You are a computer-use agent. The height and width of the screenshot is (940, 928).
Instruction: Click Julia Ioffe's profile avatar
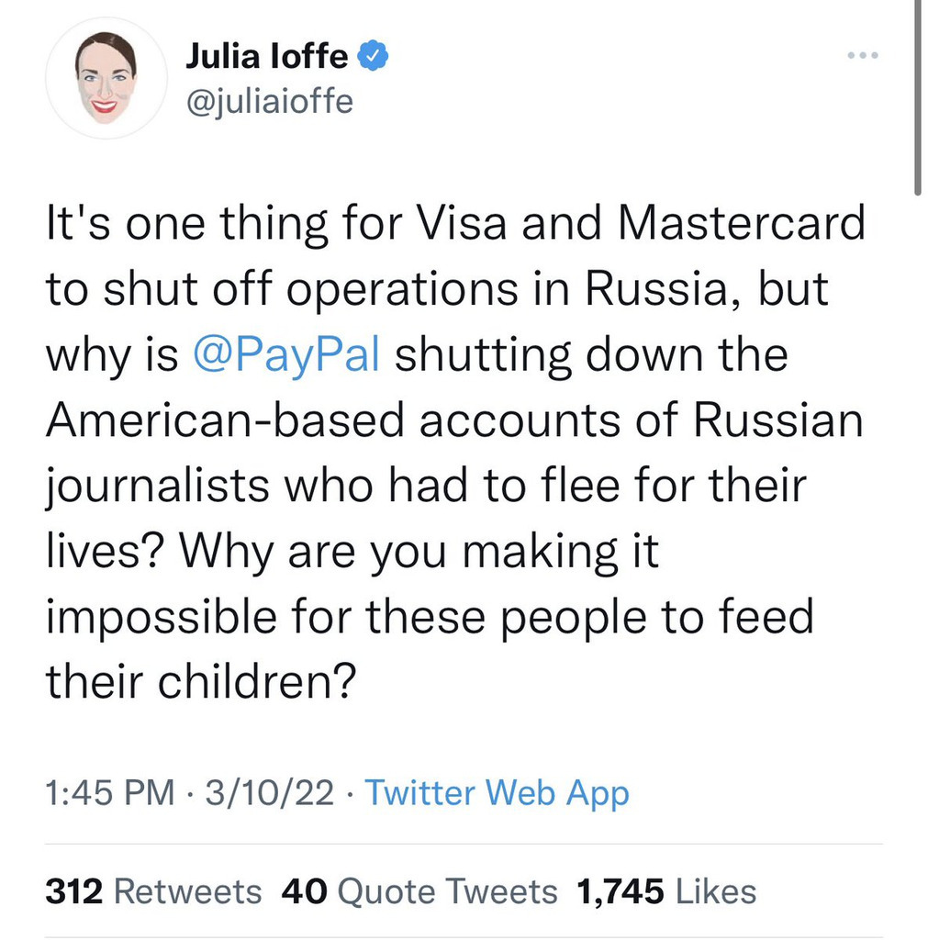pyautogui.click(x=106, y=78)
